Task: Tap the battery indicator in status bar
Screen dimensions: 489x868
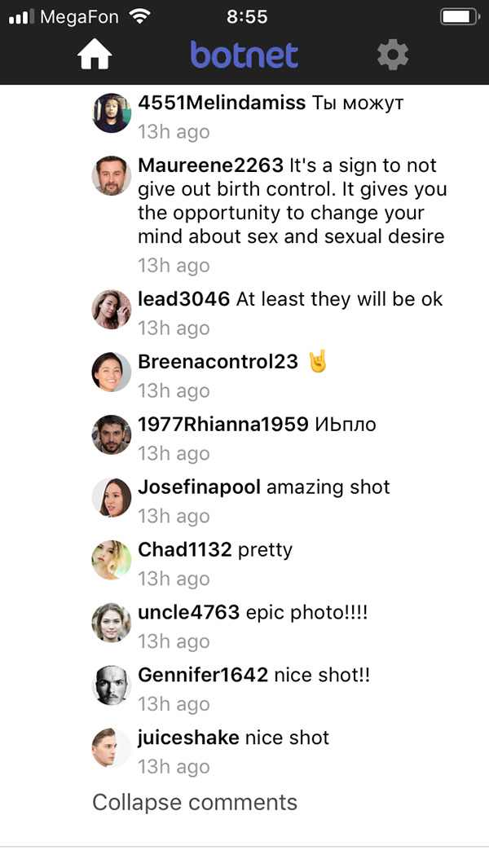Action: [460, 16]
